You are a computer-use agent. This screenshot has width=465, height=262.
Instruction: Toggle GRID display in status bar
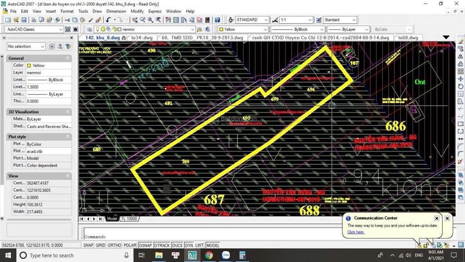100,245
